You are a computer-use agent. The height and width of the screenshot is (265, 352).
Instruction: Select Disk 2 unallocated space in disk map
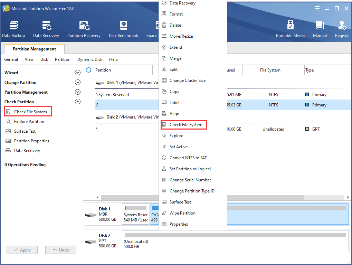point(235,241)
